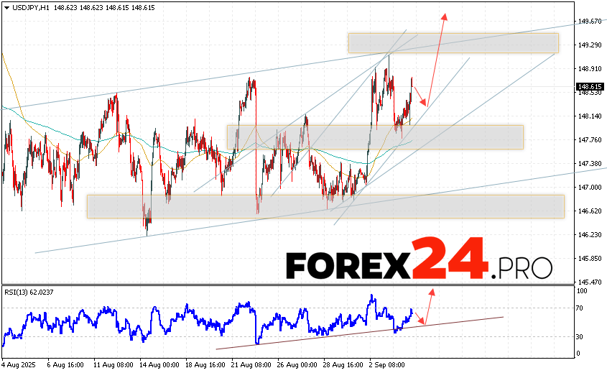Click the USDJPY,H1 symbol title

(x=32, y=6)
